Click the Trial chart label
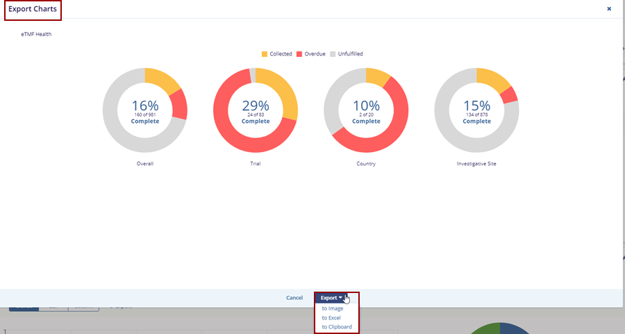This screenshot has width=625, height=334. click(256, 164)
